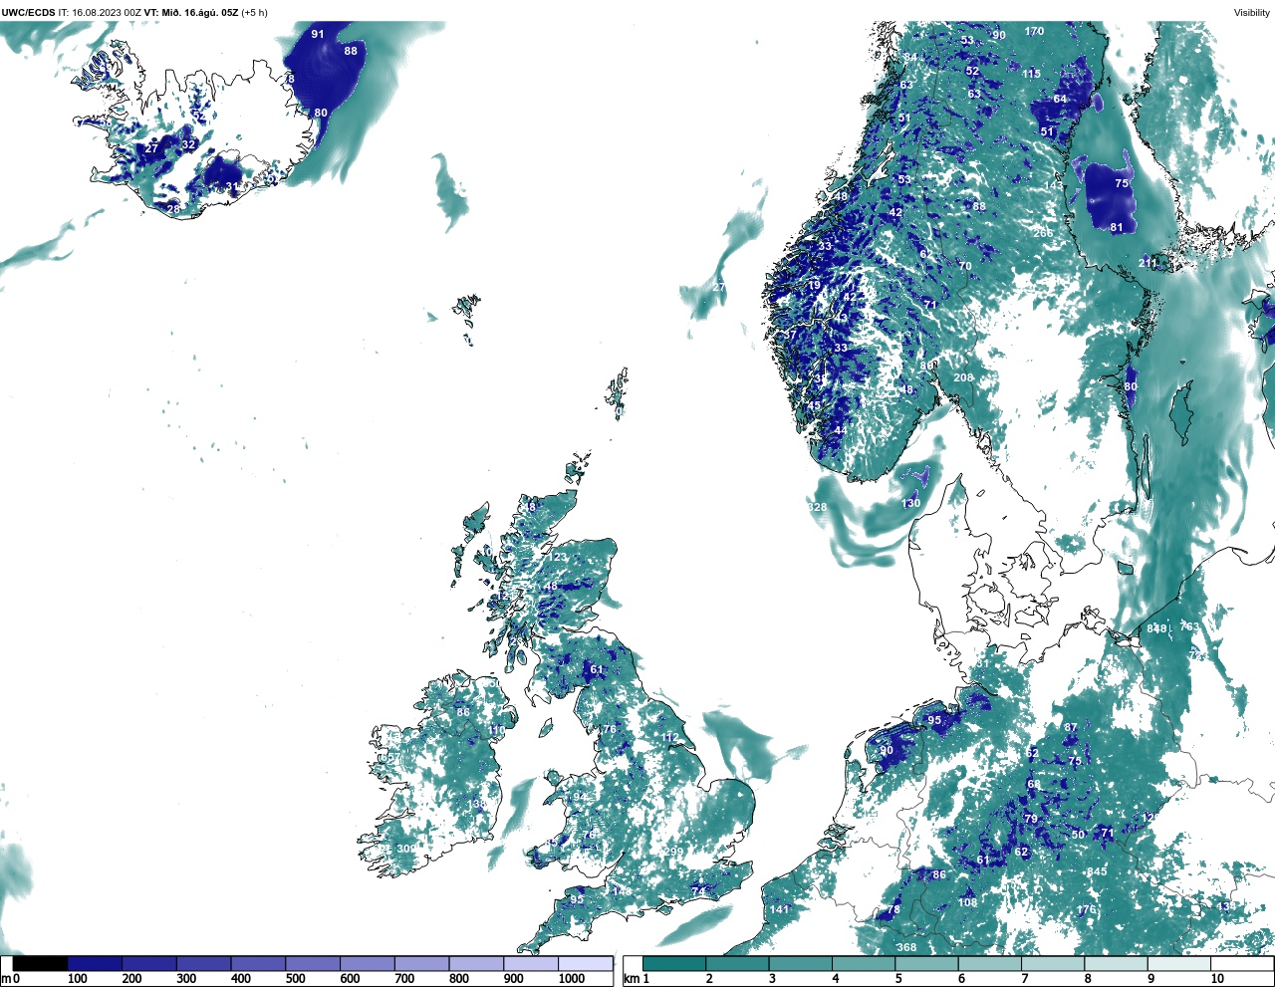
Task: Click the '91' value northeast of Iceland
Action: pos(318,34)
